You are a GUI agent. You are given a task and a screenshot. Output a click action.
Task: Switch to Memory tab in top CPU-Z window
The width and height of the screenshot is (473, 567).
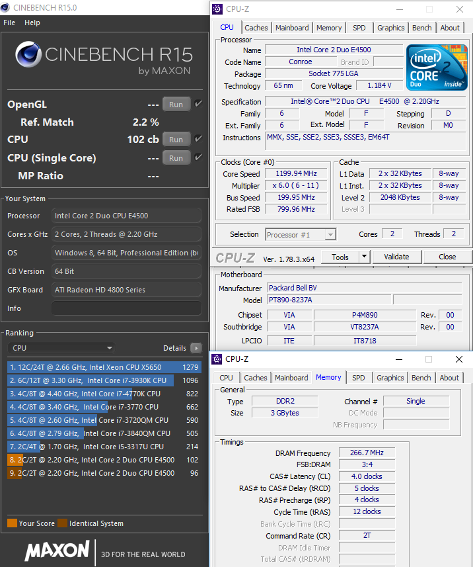click(329, 28)
